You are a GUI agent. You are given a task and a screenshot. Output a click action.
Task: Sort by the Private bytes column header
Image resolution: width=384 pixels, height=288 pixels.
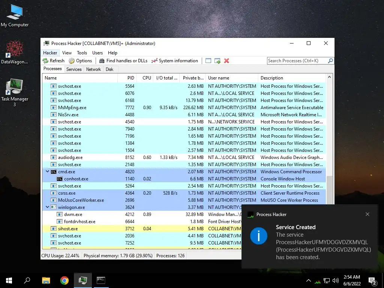(193, 78)
